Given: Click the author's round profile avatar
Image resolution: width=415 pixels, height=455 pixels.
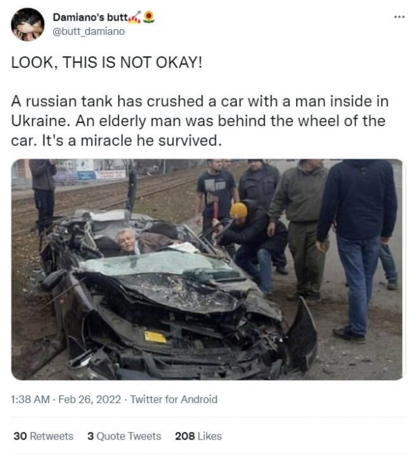Looking at the screenshot, I should click(x=28, y=25).
